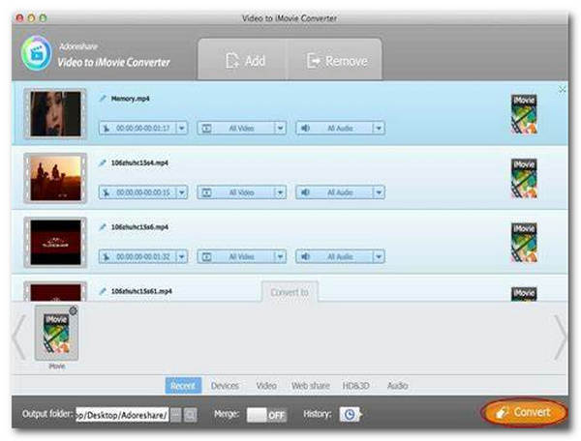
Task: Browse for output folder with the ellipsis button
Action: click(x=176, y=415)
